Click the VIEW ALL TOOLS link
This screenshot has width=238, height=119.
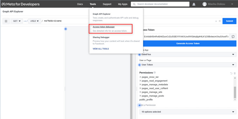[x=101, y=49]
